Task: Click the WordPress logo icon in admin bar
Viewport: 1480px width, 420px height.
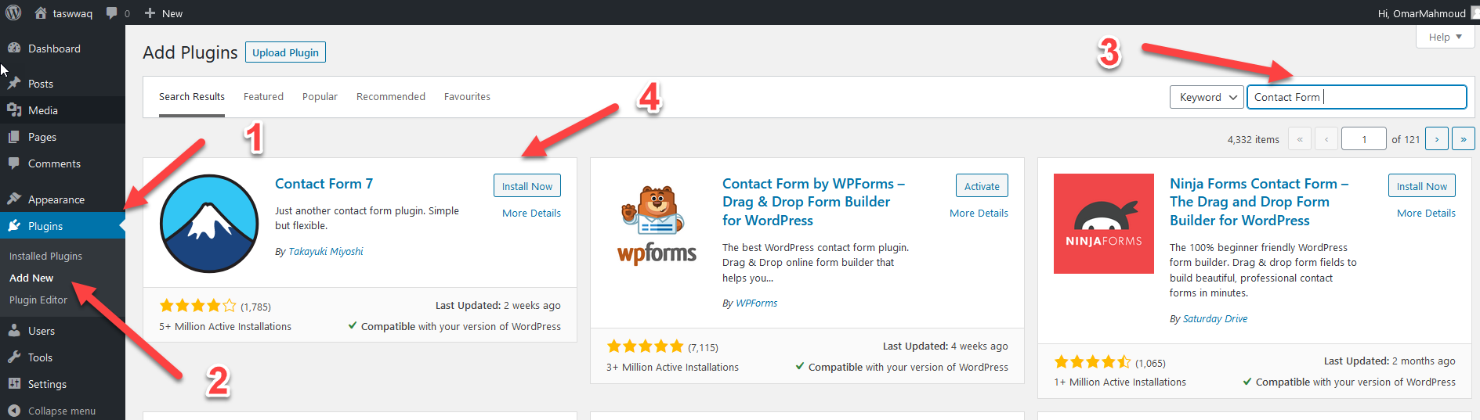Action: coord(13,13)
